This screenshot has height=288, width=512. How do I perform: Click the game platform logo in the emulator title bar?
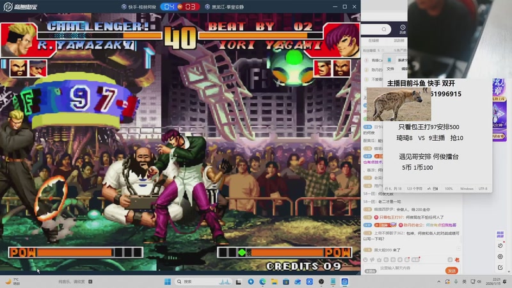(x=20, y=6)
